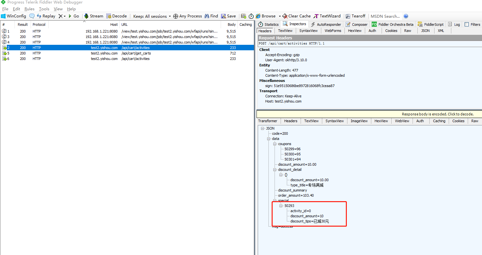Collapse the 50293 tree node
Image resolution: width=482 pixels, height=255 pixels.
click(281, 206)
